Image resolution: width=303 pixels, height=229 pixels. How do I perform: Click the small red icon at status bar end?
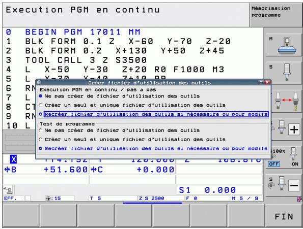click(x=300, y=199)
